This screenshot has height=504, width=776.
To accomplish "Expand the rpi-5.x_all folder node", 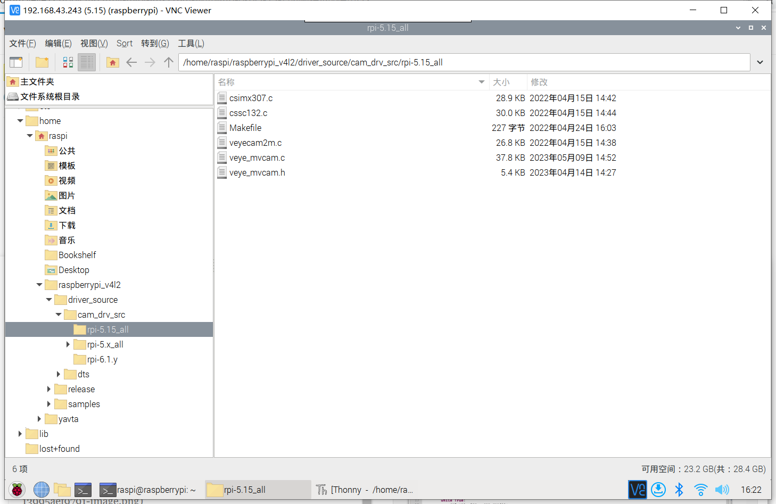I will tap(68, 344).
